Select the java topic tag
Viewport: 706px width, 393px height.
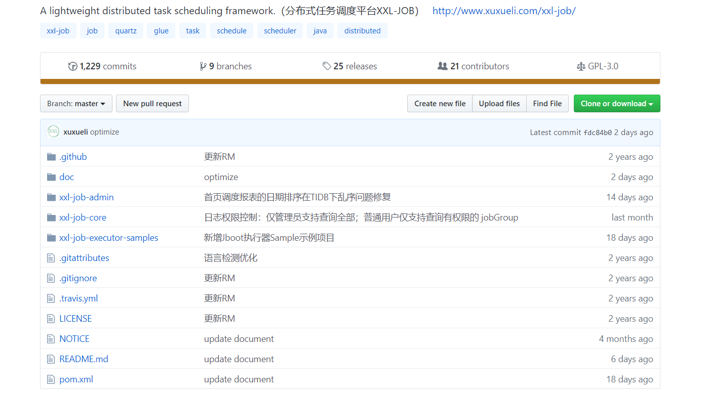click(320, 30)
